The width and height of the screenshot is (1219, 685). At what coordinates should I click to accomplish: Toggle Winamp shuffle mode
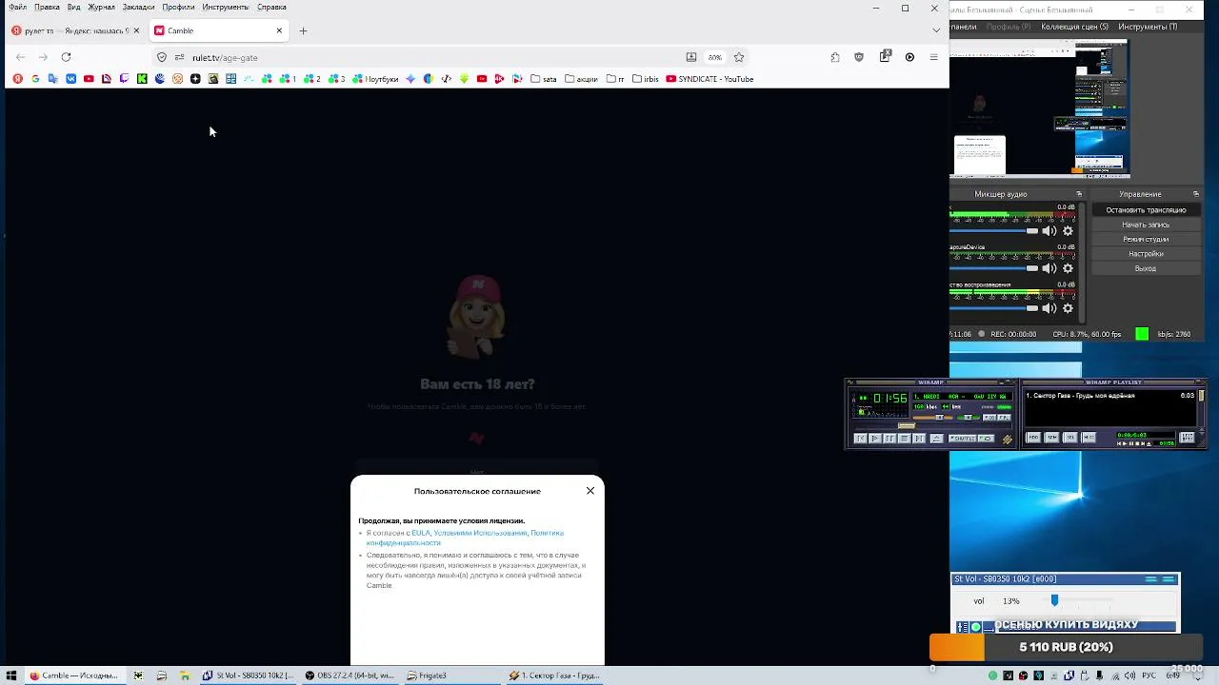[963, 439]
